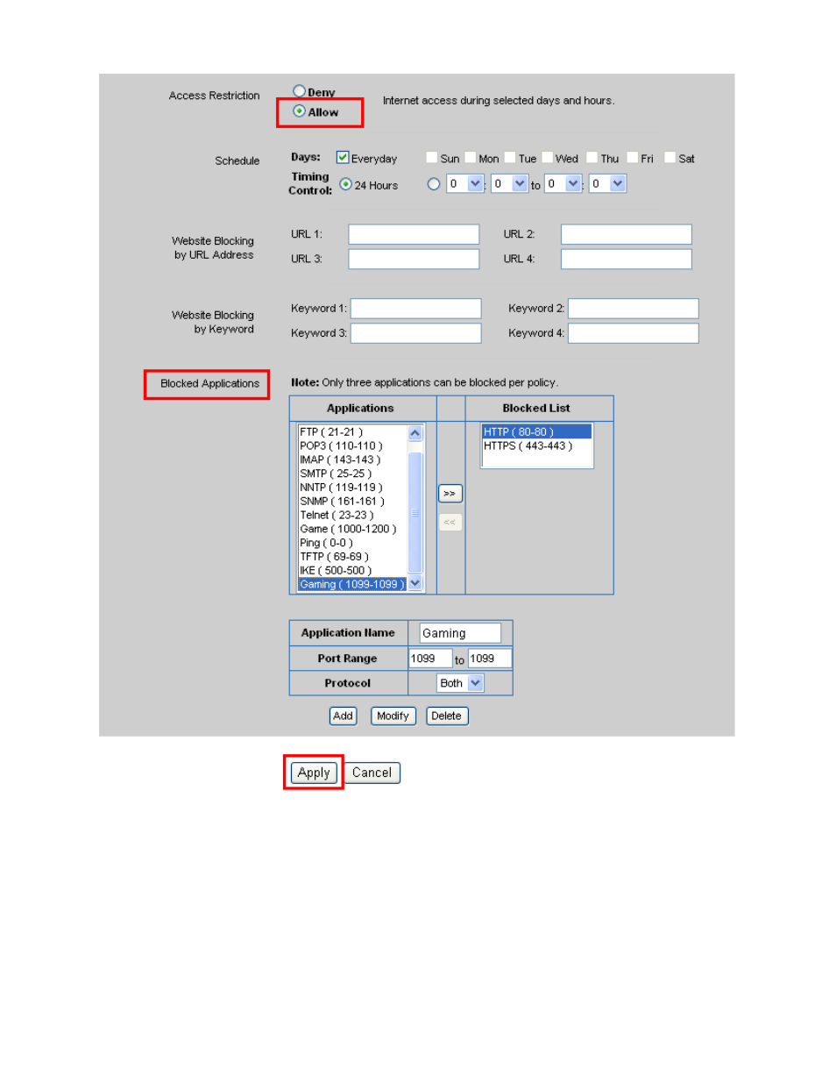Click the Delete button
This screenshot has height=1083, width=836.
447,716
